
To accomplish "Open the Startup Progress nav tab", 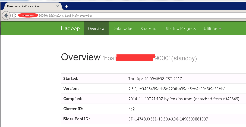I will 181,29.
